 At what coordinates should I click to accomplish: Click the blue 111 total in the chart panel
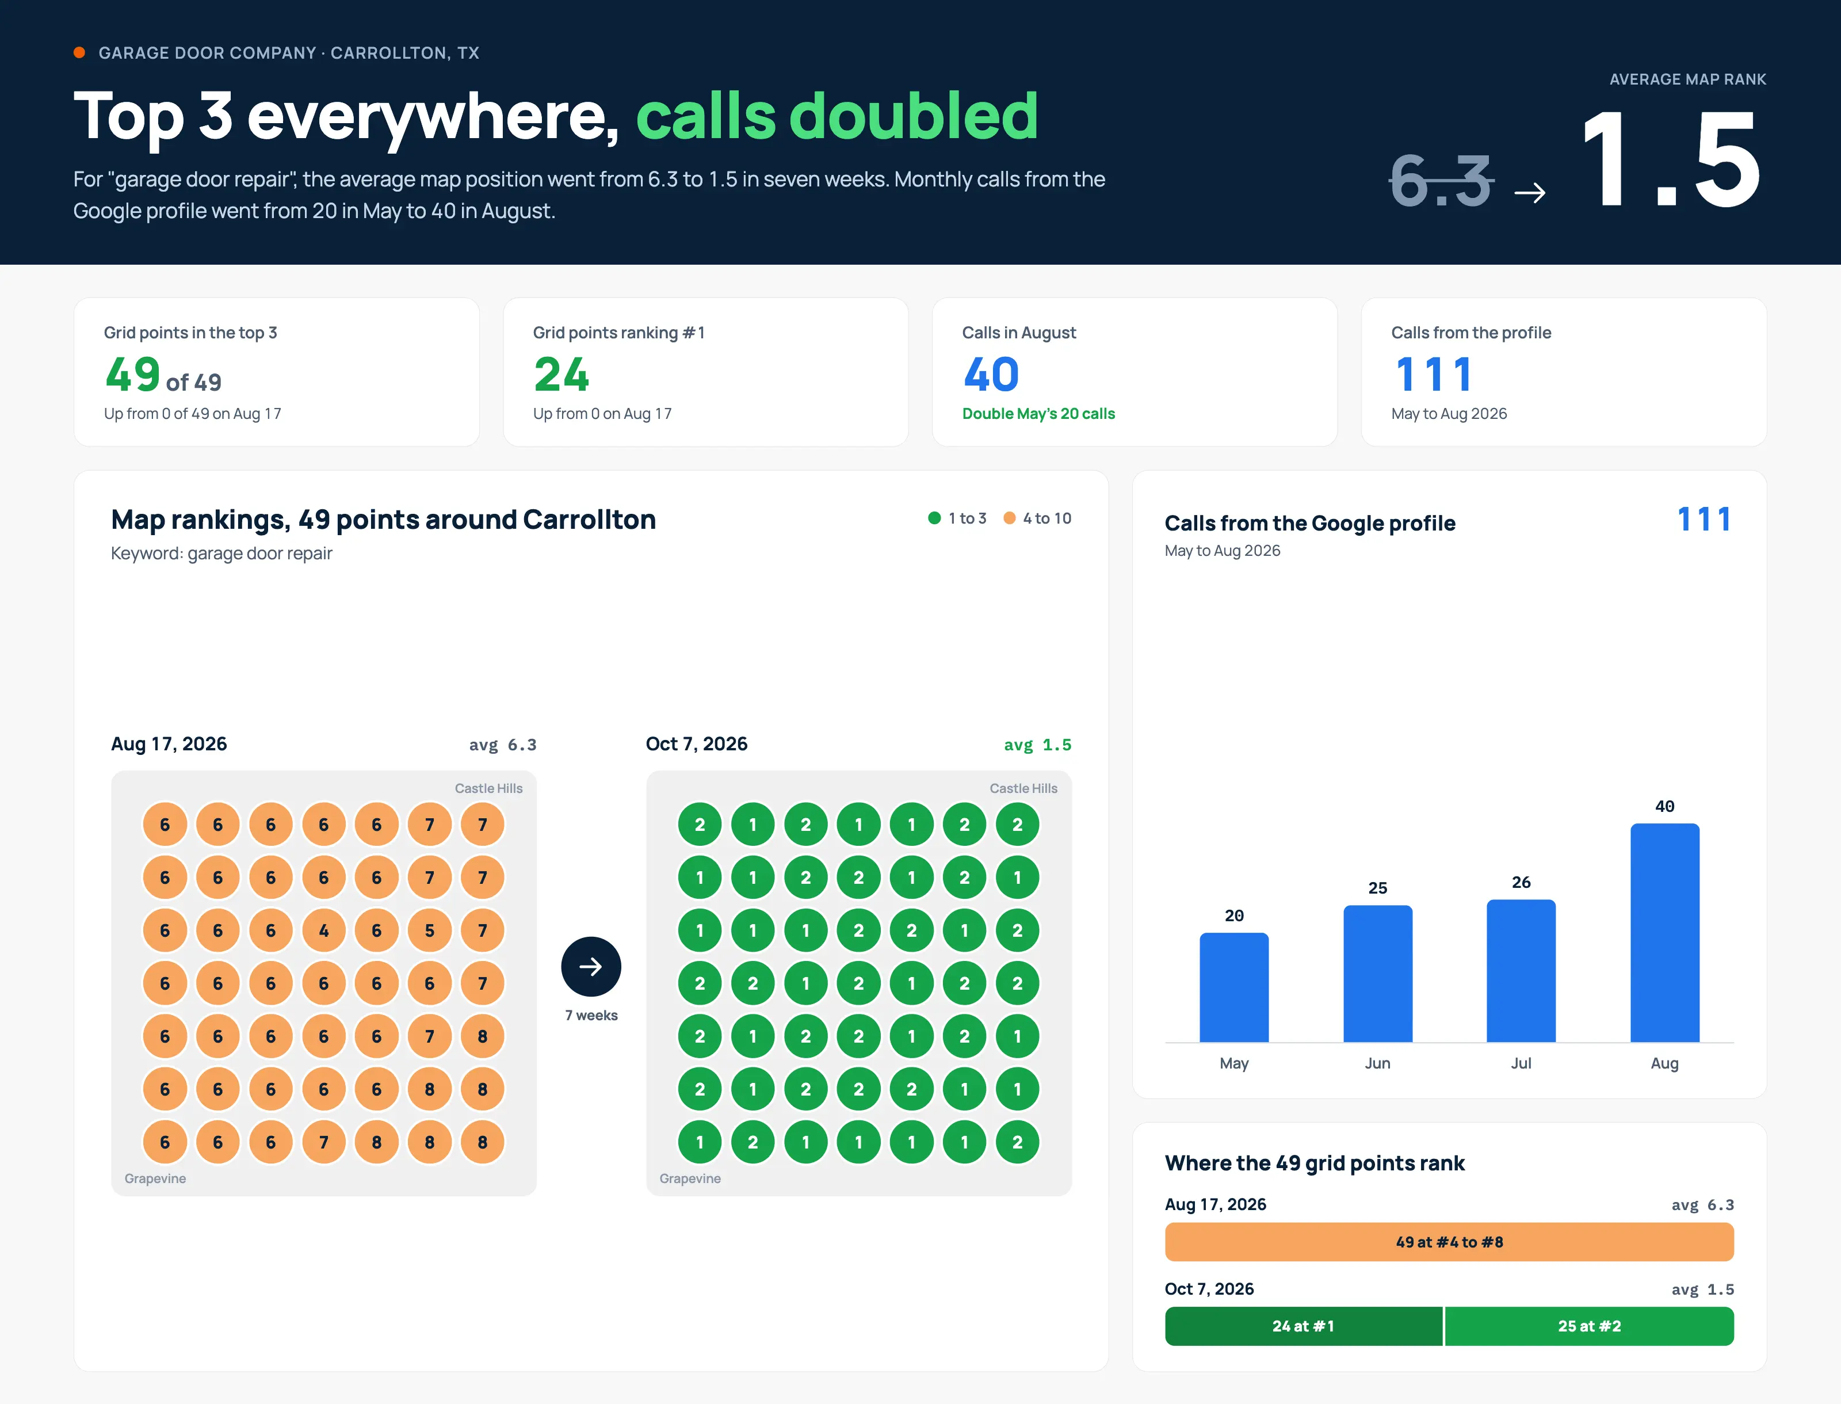tap(1704, 520)
